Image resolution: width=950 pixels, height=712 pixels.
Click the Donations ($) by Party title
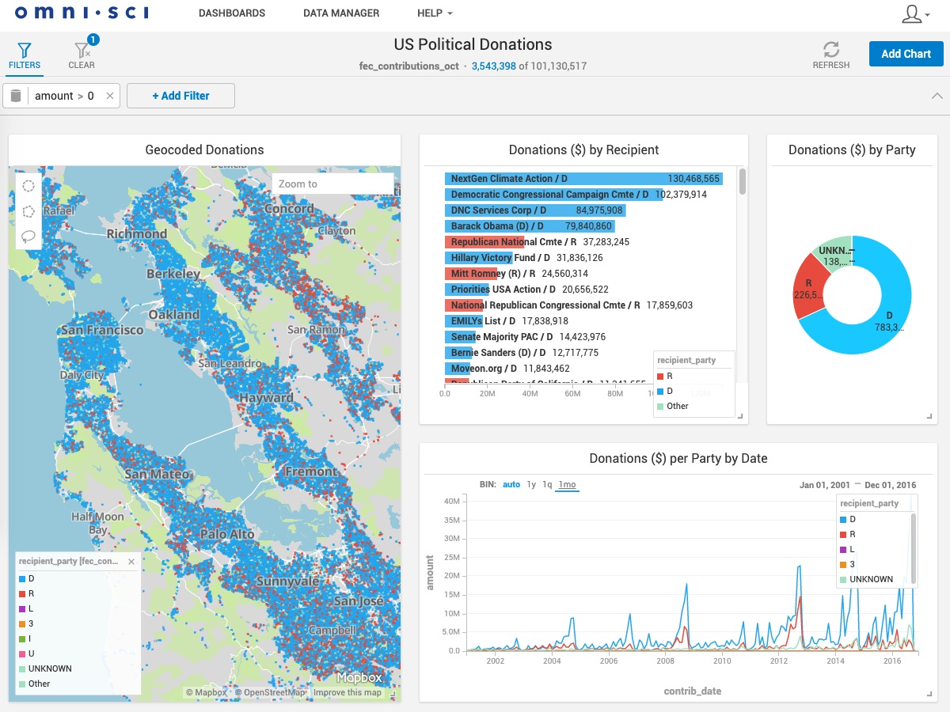[x=852, y=150]
